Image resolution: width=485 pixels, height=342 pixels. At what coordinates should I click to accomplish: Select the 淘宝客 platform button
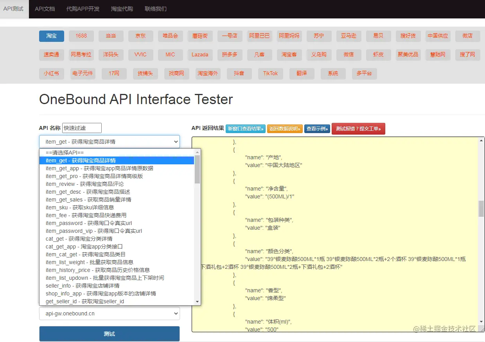pos(289,55)
